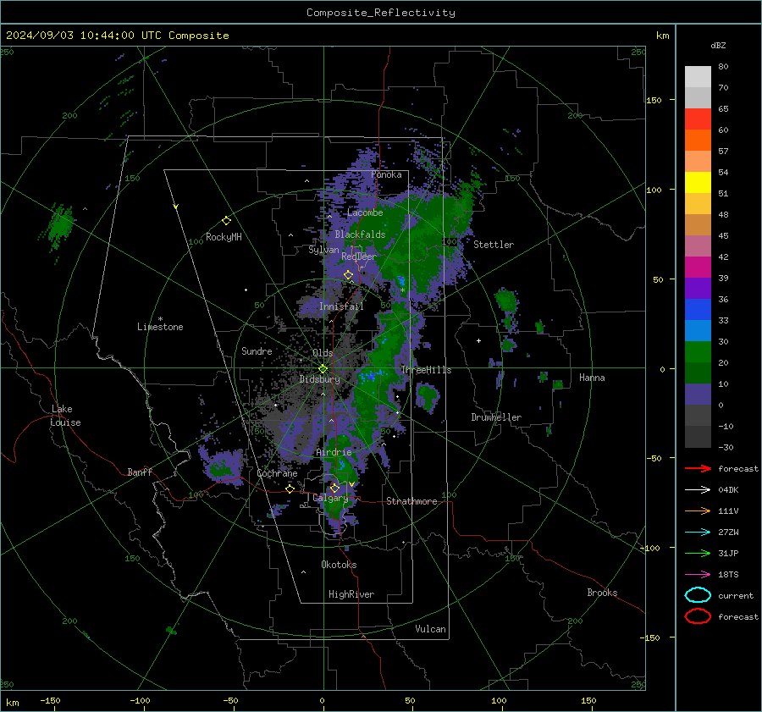The image size is (762, 712).
Task: Click the dBZ legend heading
Action: click(718, 46)
